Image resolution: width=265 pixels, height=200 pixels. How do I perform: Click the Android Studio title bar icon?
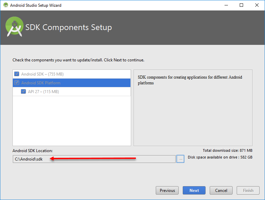[x=6, y=5]
